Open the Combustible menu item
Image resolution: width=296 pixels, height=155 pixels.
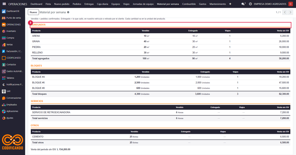pyautogui.click(x=189, y=4)
